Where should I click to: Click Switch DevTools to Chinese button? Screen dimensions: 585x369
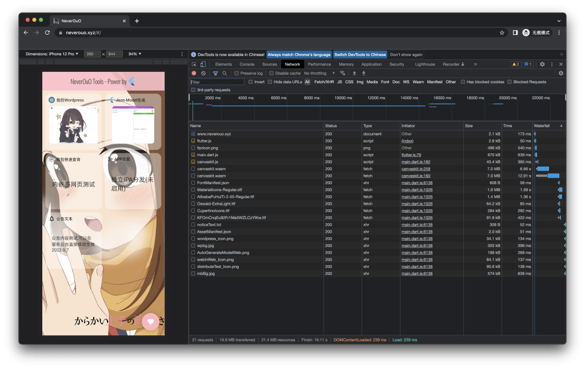click(360, 55)
